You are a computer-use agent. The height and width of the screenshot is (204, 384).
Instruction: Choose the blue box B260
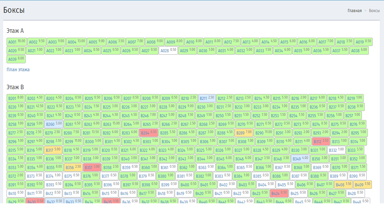[54, 124]
